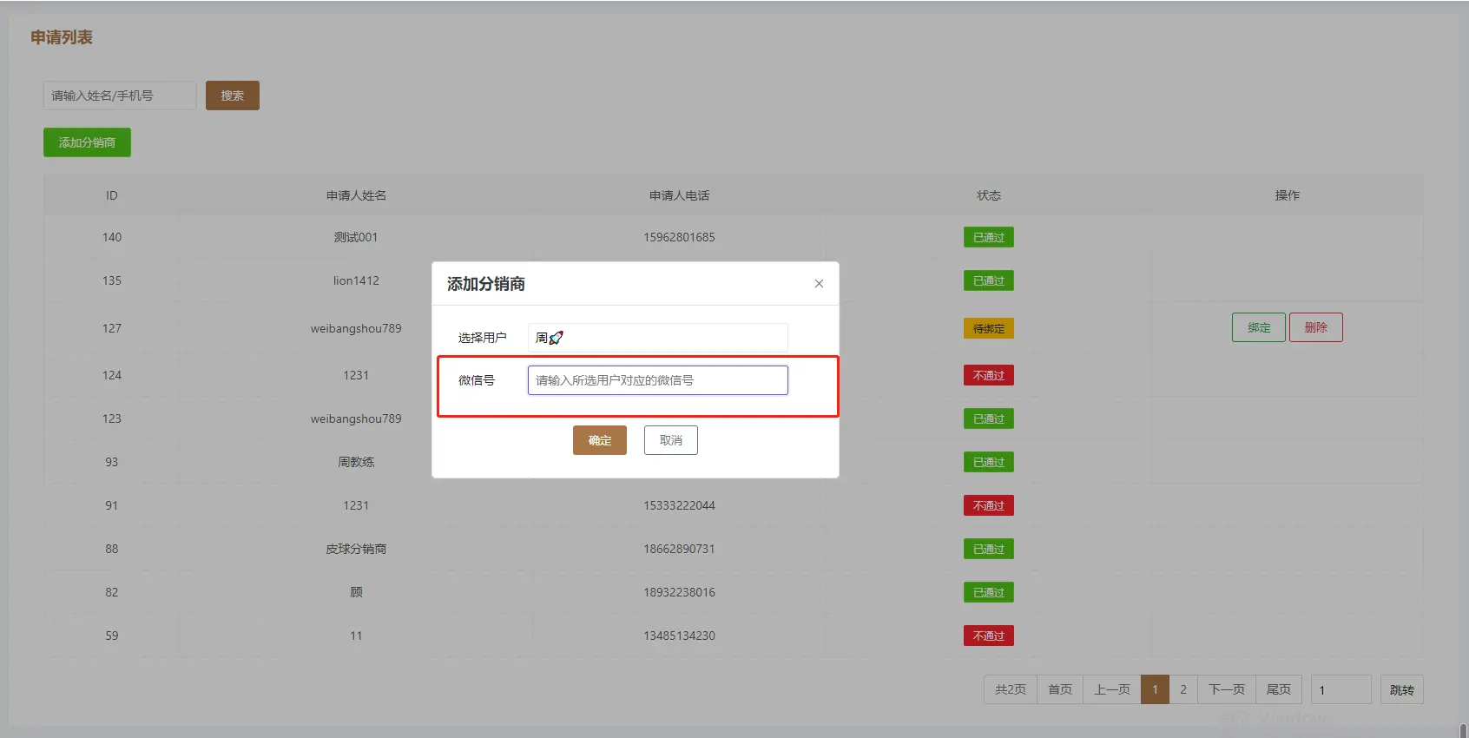This screenshot has height=738, width=1469.
Task: Click 绑定 for applicant row 127
Action: tap(1258, 327)
